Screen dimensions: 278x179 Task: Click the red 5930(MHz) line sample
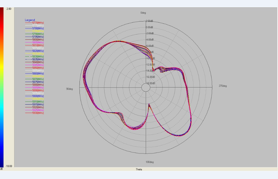(29, 113)
